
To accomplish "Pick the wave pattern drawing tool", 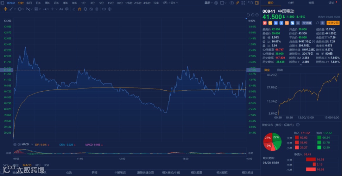I will (x=28, y=9).
